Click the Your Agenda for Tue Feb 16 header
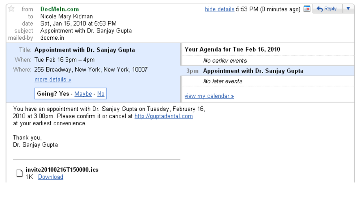 232,49
